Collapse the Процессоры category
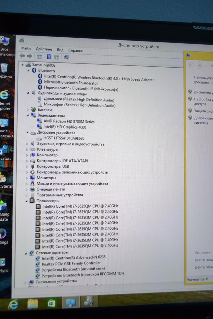The image size is (213, 319). click(x=27, y=201)
